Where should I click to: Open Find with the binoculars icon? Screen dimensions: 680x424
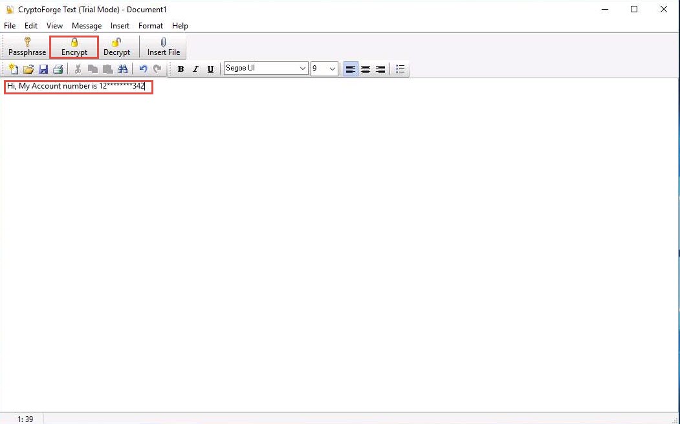click(x=123, y=69)
